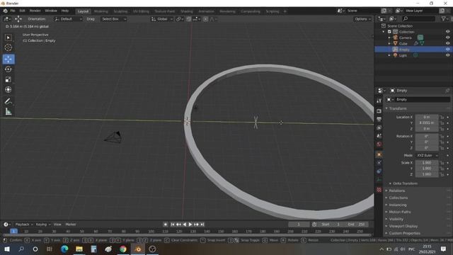Toggle the Collection exclude checkbox in outliner
Viewport: 453px width, 255px height.
coord(389,32)
